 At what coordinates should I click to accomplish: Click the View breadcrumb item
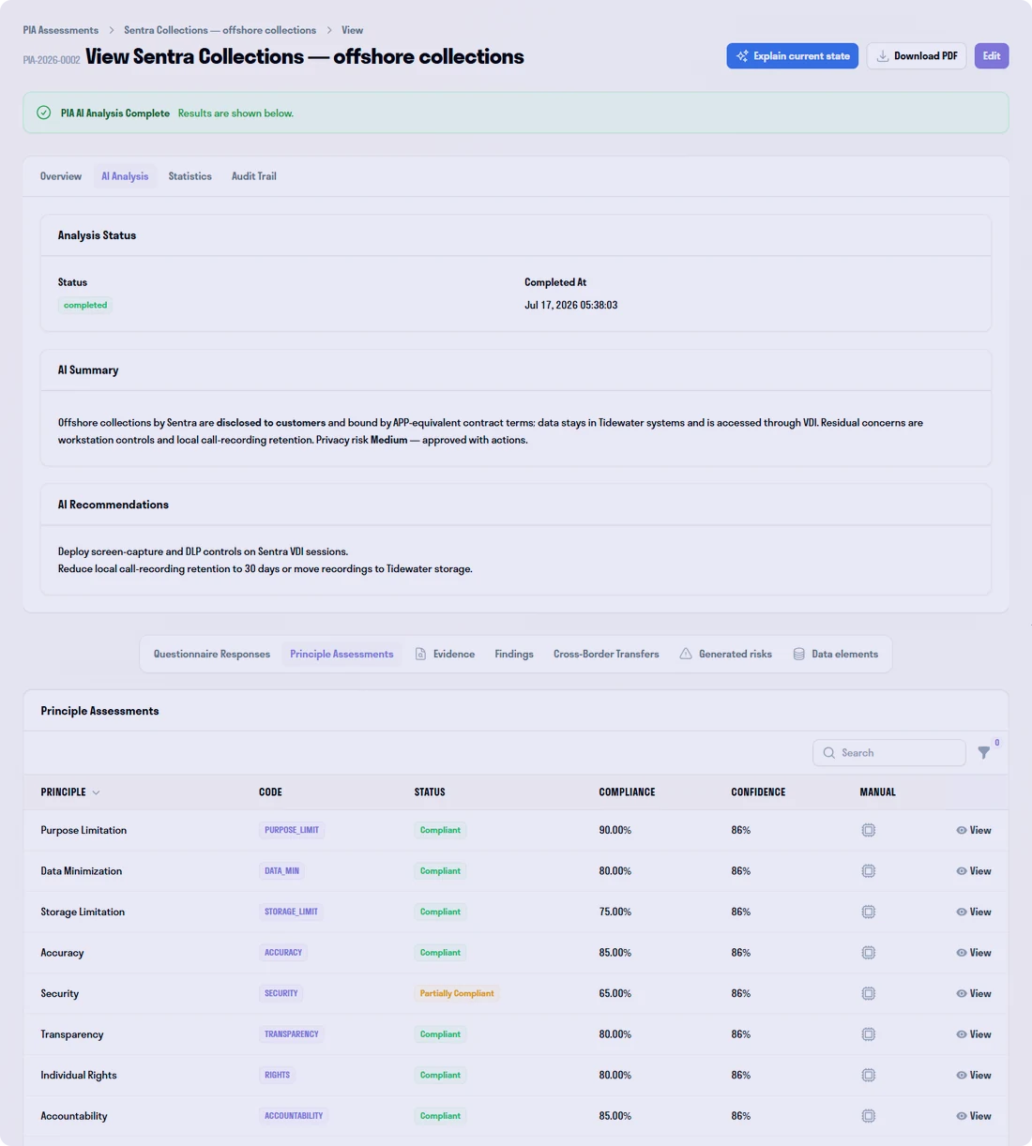click(352, 30)
